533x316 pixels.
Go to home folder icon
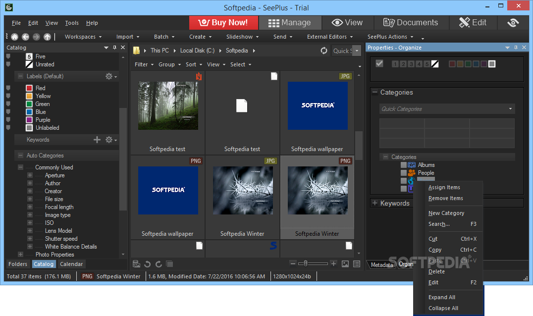(15, 37)
